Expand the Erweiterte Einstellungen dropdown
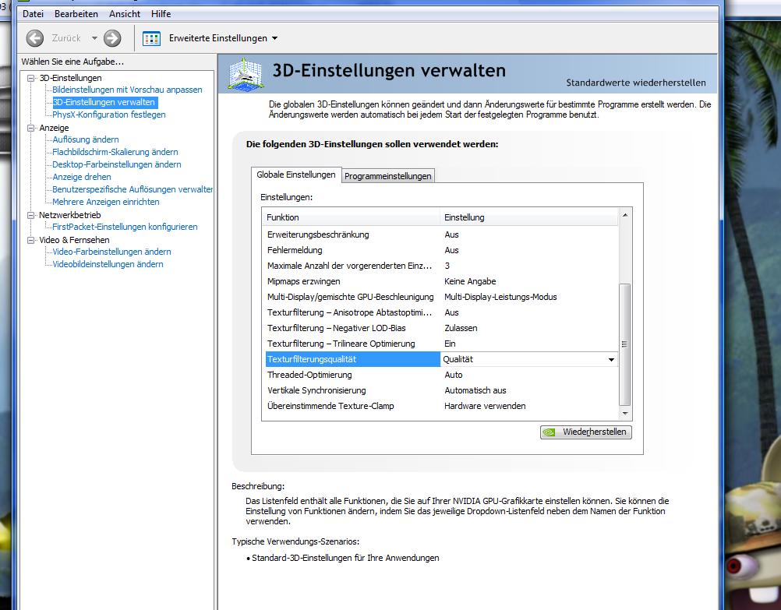Image resolution: width=781 pixels, height=610 pixels. point(274,38)
